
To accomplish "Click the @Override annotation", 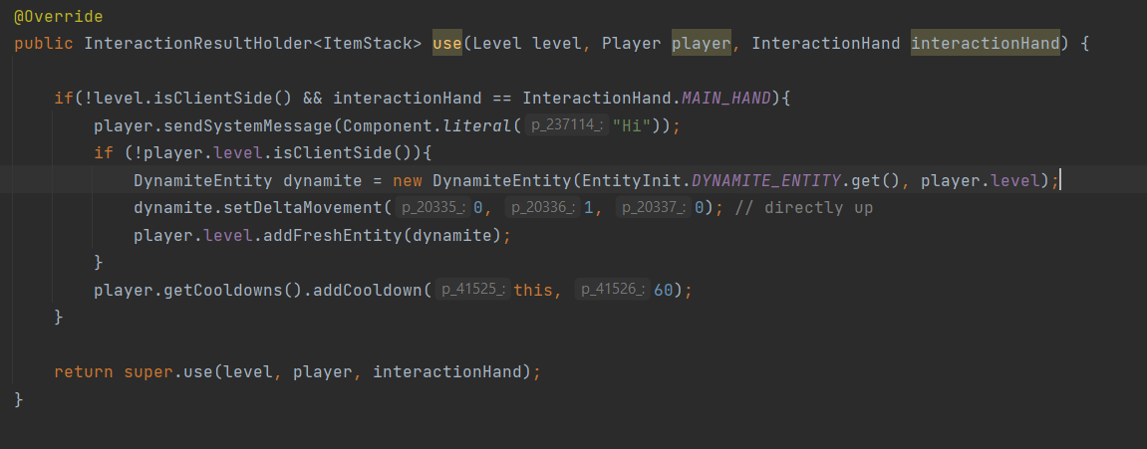I will coord(59,16).
